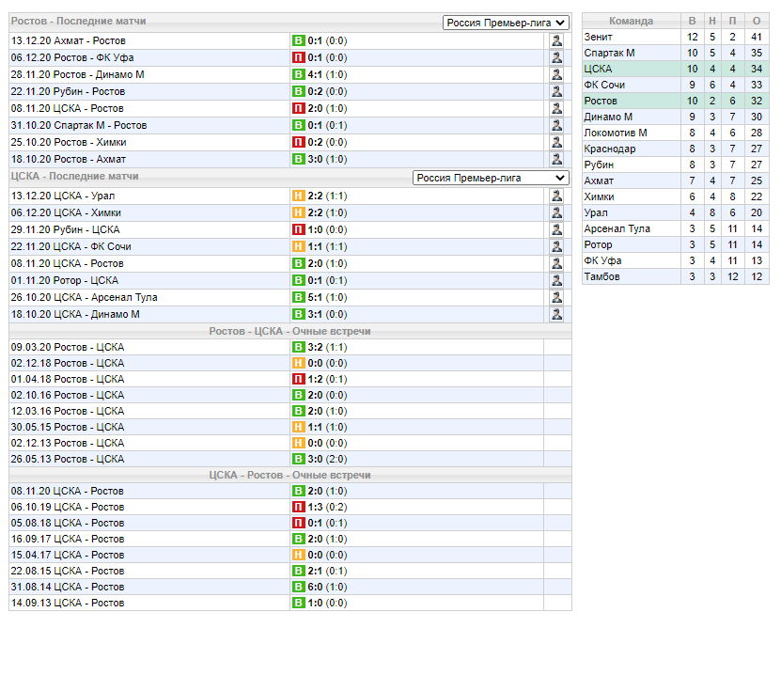This screenshot has width=781, height=675.
Task: Click the О points column header
Action: coord(757,21)
